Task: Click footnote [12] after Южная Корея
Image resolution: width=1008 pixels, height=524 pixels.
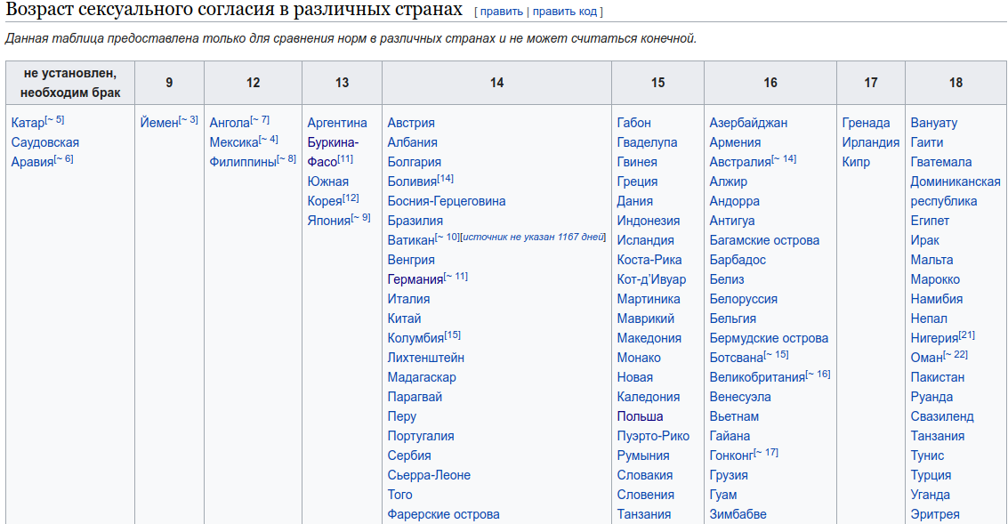Action: [x=351, y=198]
